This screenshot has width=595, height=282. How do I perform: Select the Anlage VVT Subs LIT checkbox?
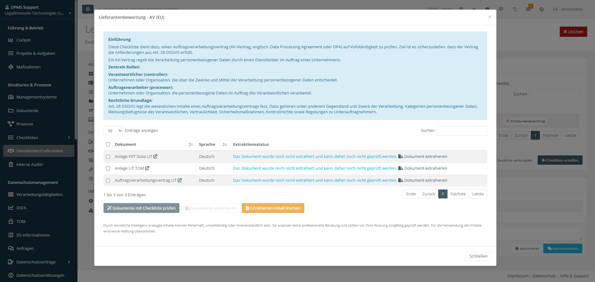point(108,157)
